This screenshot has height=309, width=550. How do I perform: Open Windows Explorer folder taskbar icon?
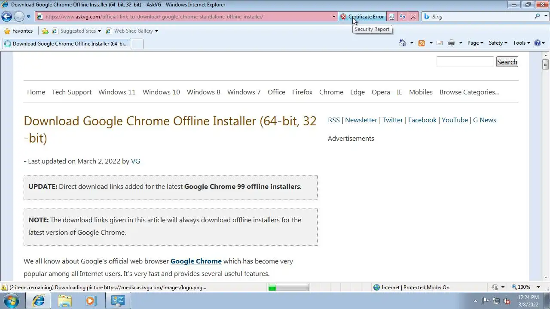point(65,301)
